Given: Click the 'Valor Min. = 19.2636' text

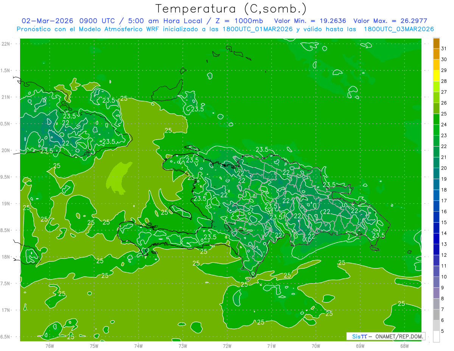Looking at the screenshot, I should click(310, 21).
